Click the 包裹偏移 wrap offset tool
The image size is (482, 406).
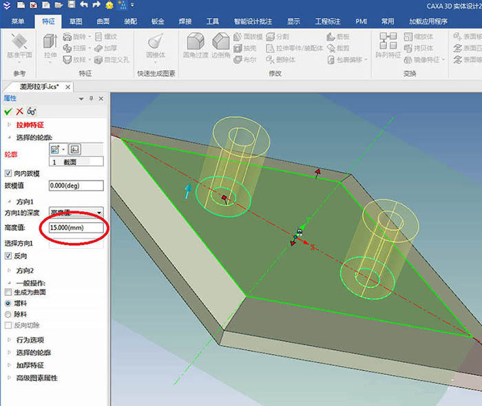pos(347,60)
